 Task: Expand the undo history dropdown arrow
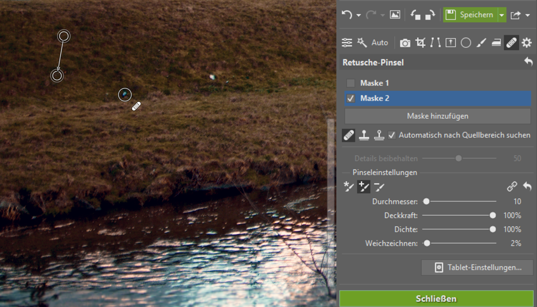[x=359, y=15]
